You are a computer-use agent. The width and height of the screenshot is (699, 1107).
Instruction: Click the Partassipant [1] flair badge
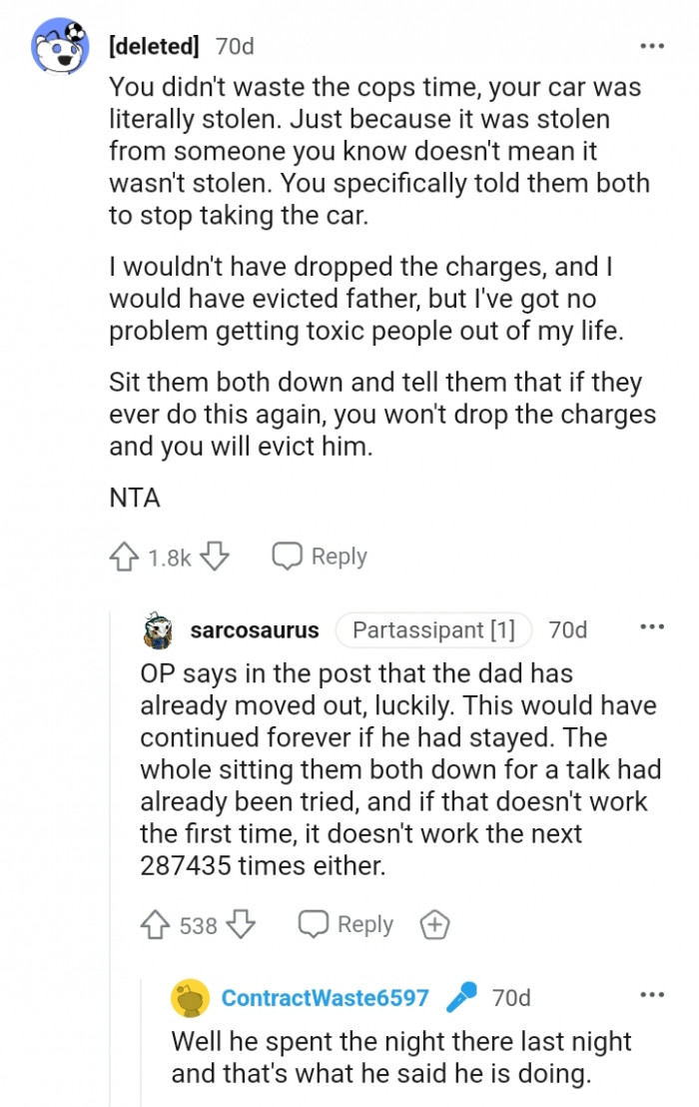pyautogui.click(x=433, y=629)
